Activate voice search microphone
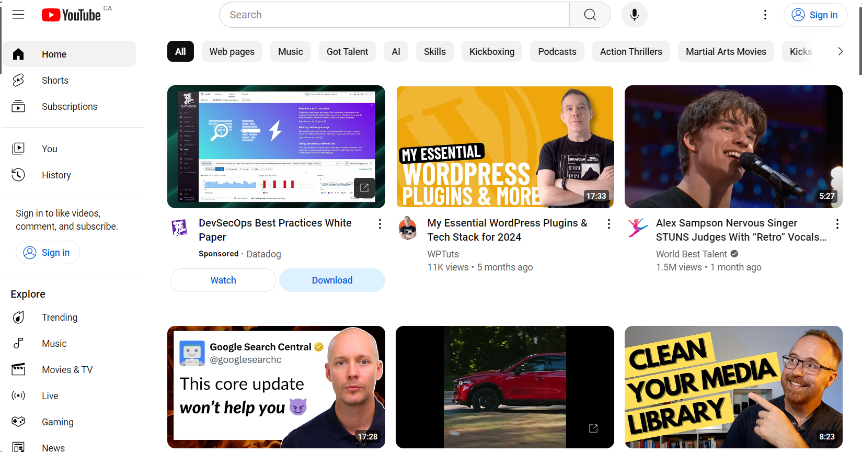This screenshot has width=862, height=452. (634, 15)
